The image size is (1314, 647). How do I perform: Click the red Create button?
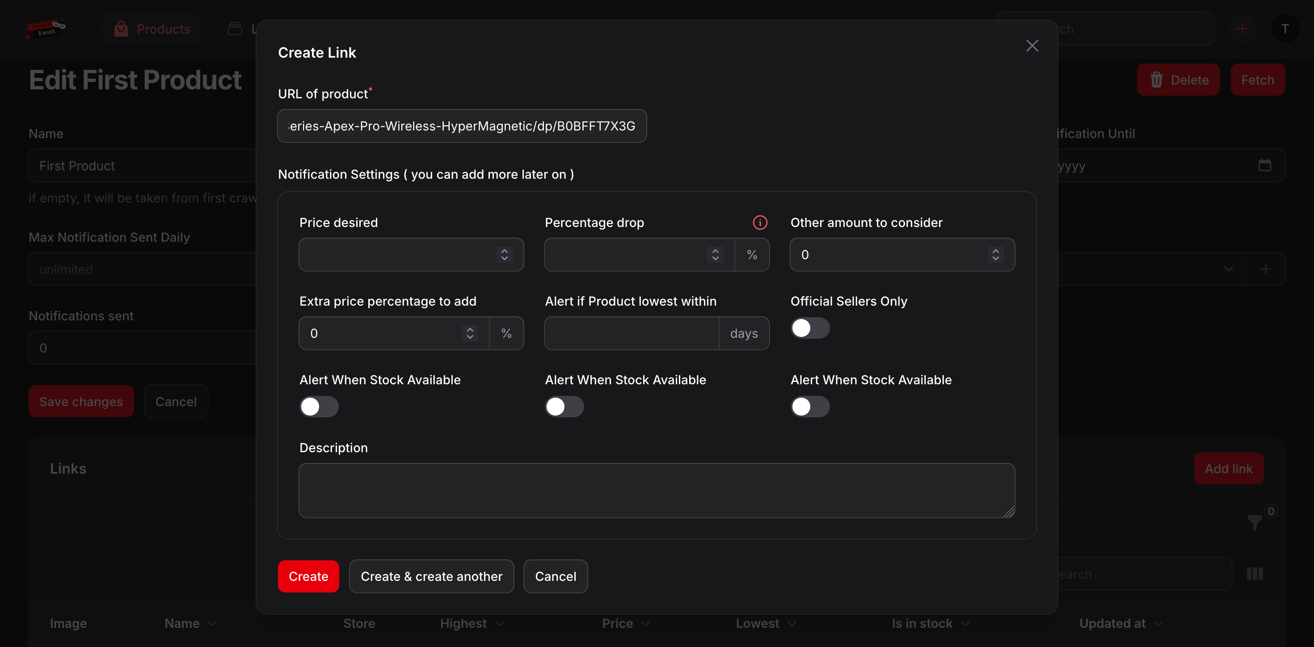point(308,576)
